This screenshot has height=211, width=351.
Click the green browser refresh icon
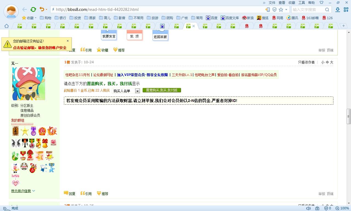tap(33, 10)
